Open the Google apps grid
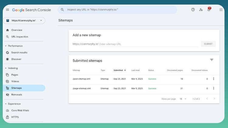228x128 pixels. pyautogui.click(x=221, y=10)
